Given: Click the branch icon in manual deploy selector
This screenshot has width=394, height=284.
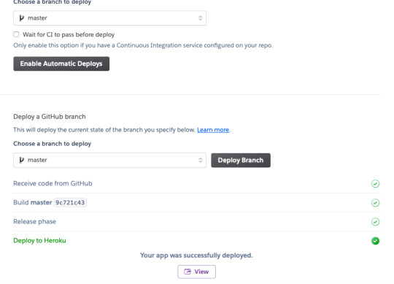Looking at the screenshot, I should [x=22, y=160].
